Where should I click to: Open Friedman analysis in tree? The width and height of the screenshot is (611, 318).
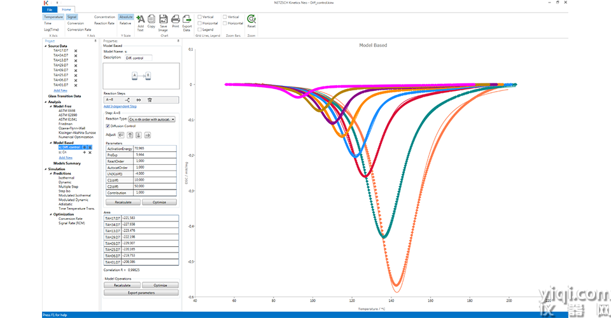click(65, 124)
